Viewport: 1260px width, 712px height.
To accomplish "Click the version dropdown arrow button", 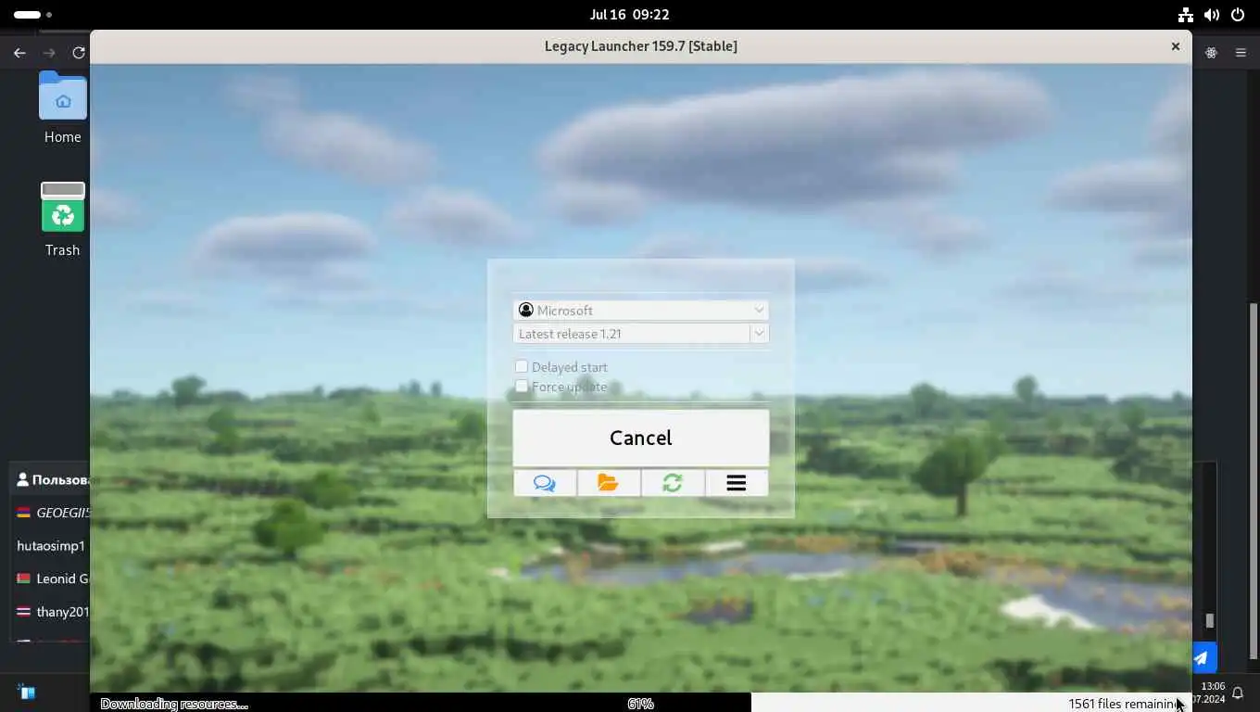I will (760, 334).
